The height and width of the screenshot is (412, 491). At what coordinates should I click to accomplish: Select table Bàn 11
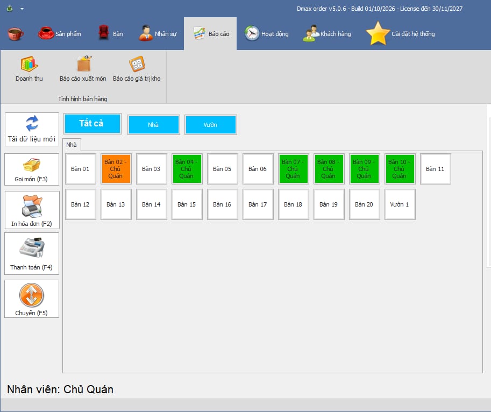[435, 169]
